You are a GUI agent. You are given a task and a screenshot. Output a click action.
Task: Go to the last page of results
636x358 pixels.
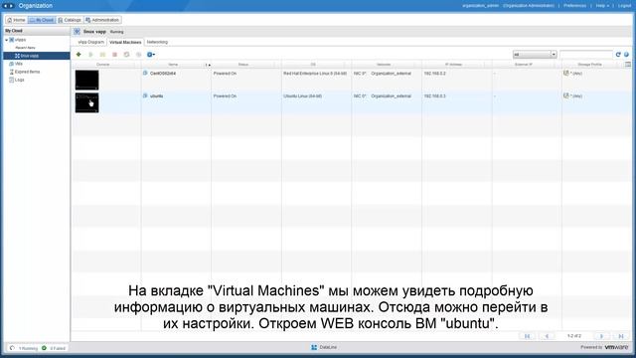pos(621,336)
